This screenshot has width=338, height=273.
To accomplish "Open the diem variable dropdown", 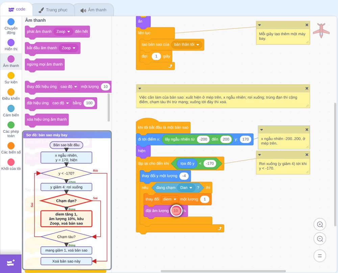I will click(x=169, y=199).
